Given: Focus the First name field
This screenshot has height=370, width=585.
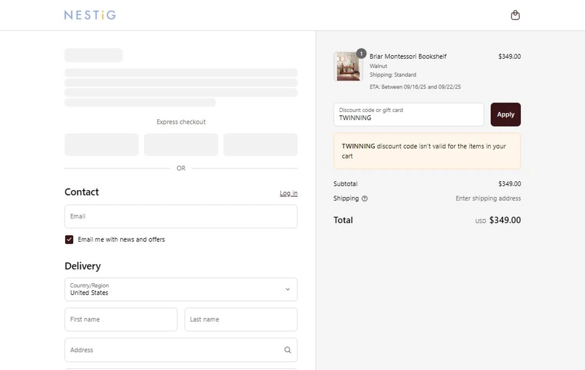Looking at the screenshot, I should (121, 320).
